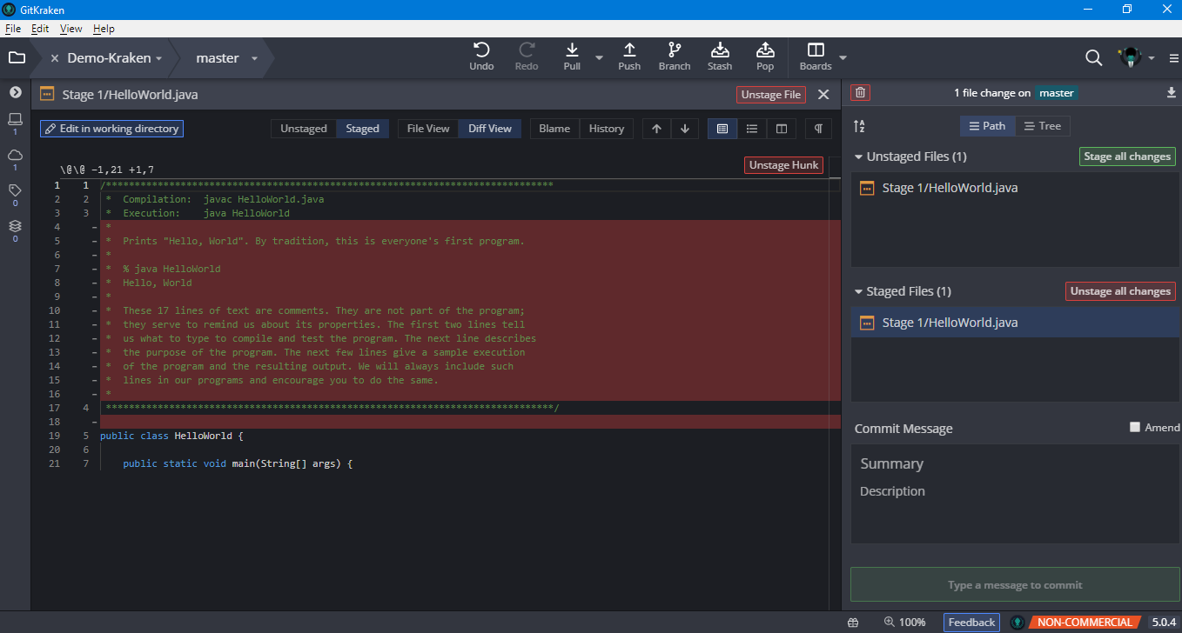The image size is (1182, 633).
Task: Click Stage all changes button
Action: tap(1127, 157)
